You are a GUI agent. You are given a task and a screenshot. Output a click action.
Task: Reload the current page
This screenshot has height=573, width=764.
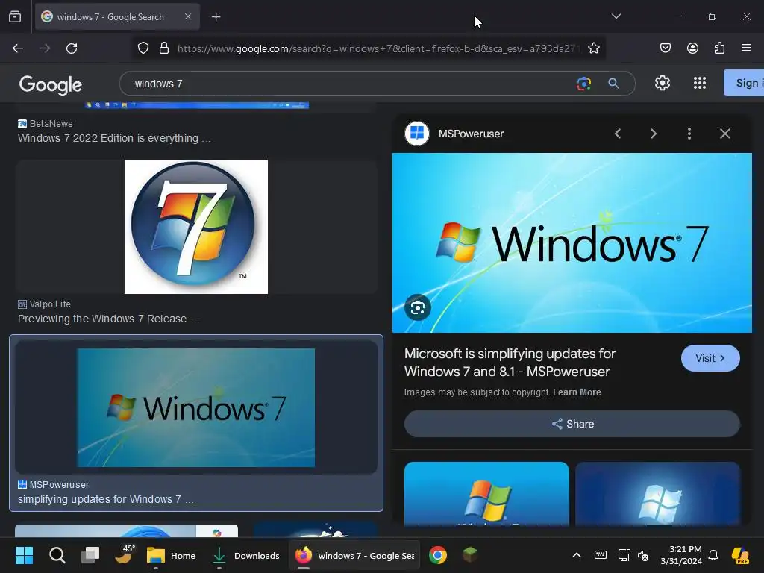[72, 48]
